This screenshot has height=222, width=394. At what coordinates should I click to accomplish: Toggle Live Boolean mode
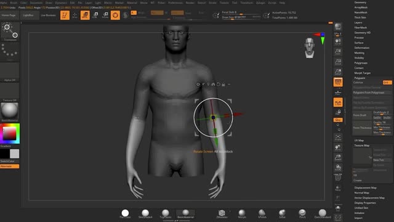pos(48,15)
